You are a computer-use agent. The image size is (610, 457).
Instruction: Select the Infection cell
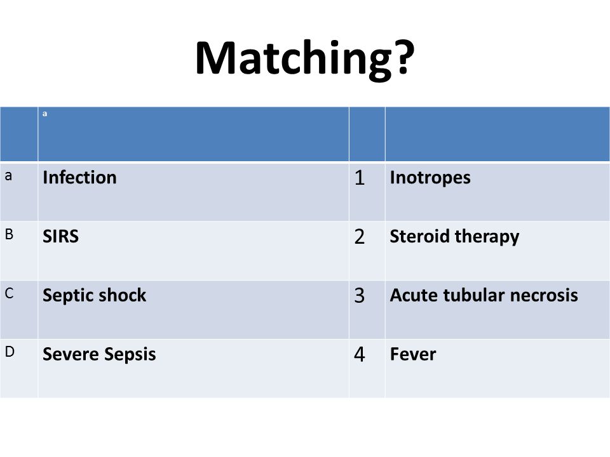(x=193, y=192)
